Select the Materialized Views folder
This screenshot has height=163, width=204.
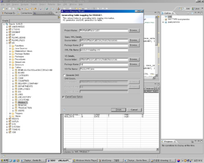[23, 51]
